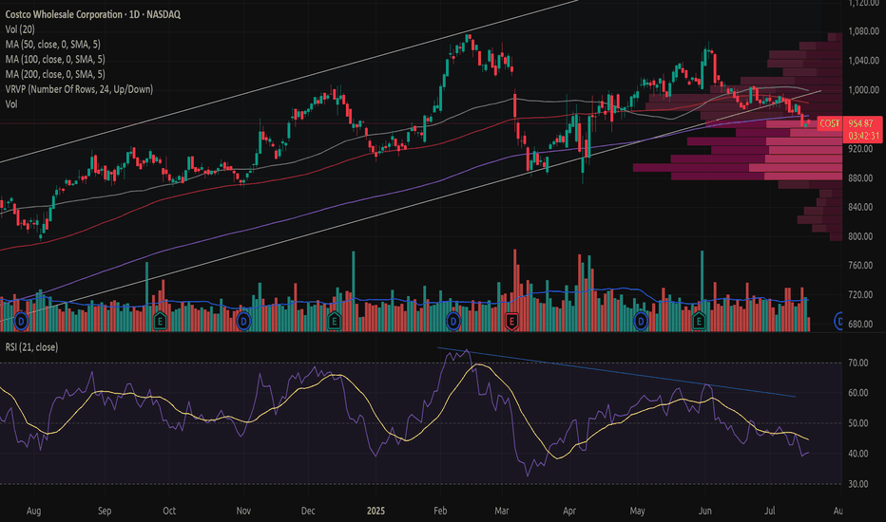Image resolution: width=886 pixels, height=522 pixels.
Task: Click the red COST ticker price label
Action: [x=829, y=123]
